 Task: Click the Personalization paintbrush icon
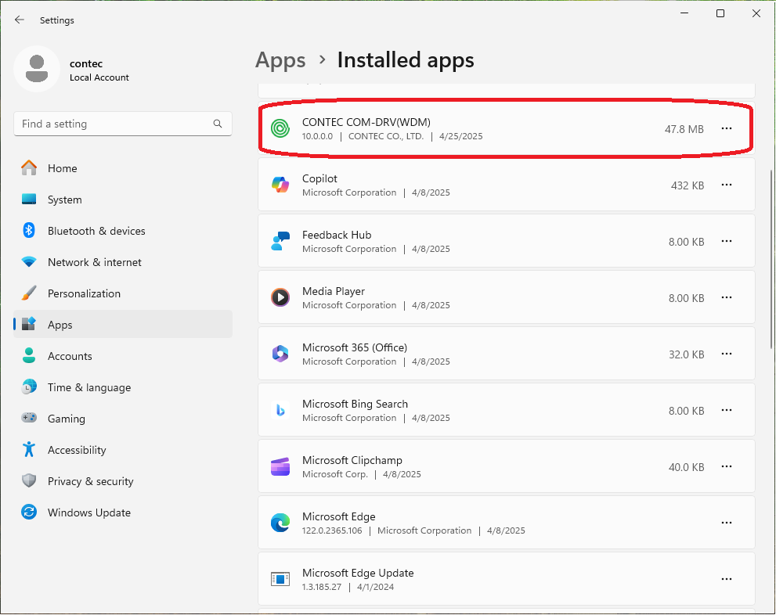point(29,293)
